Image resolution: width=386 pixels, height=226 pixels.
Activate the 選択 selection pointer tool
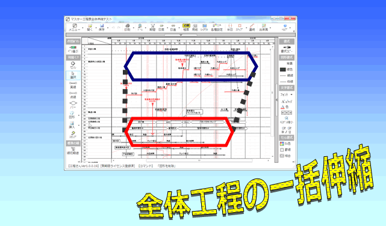point(73,75)
